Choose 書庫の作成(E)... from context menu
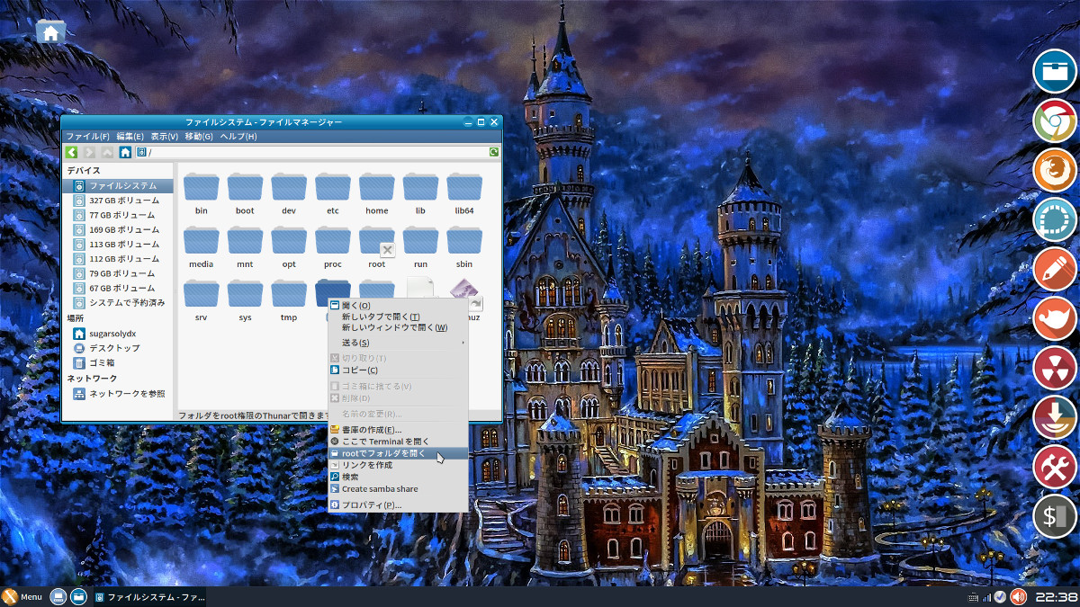 coord(398,430)
